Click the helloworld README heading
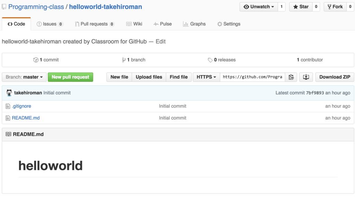The width and height of the screenshot is (355, 197). [51, 166]
